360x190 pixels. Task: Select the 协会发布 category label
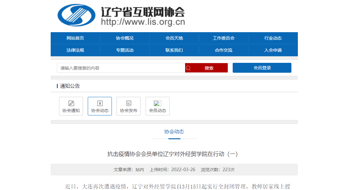coord(129,111)
